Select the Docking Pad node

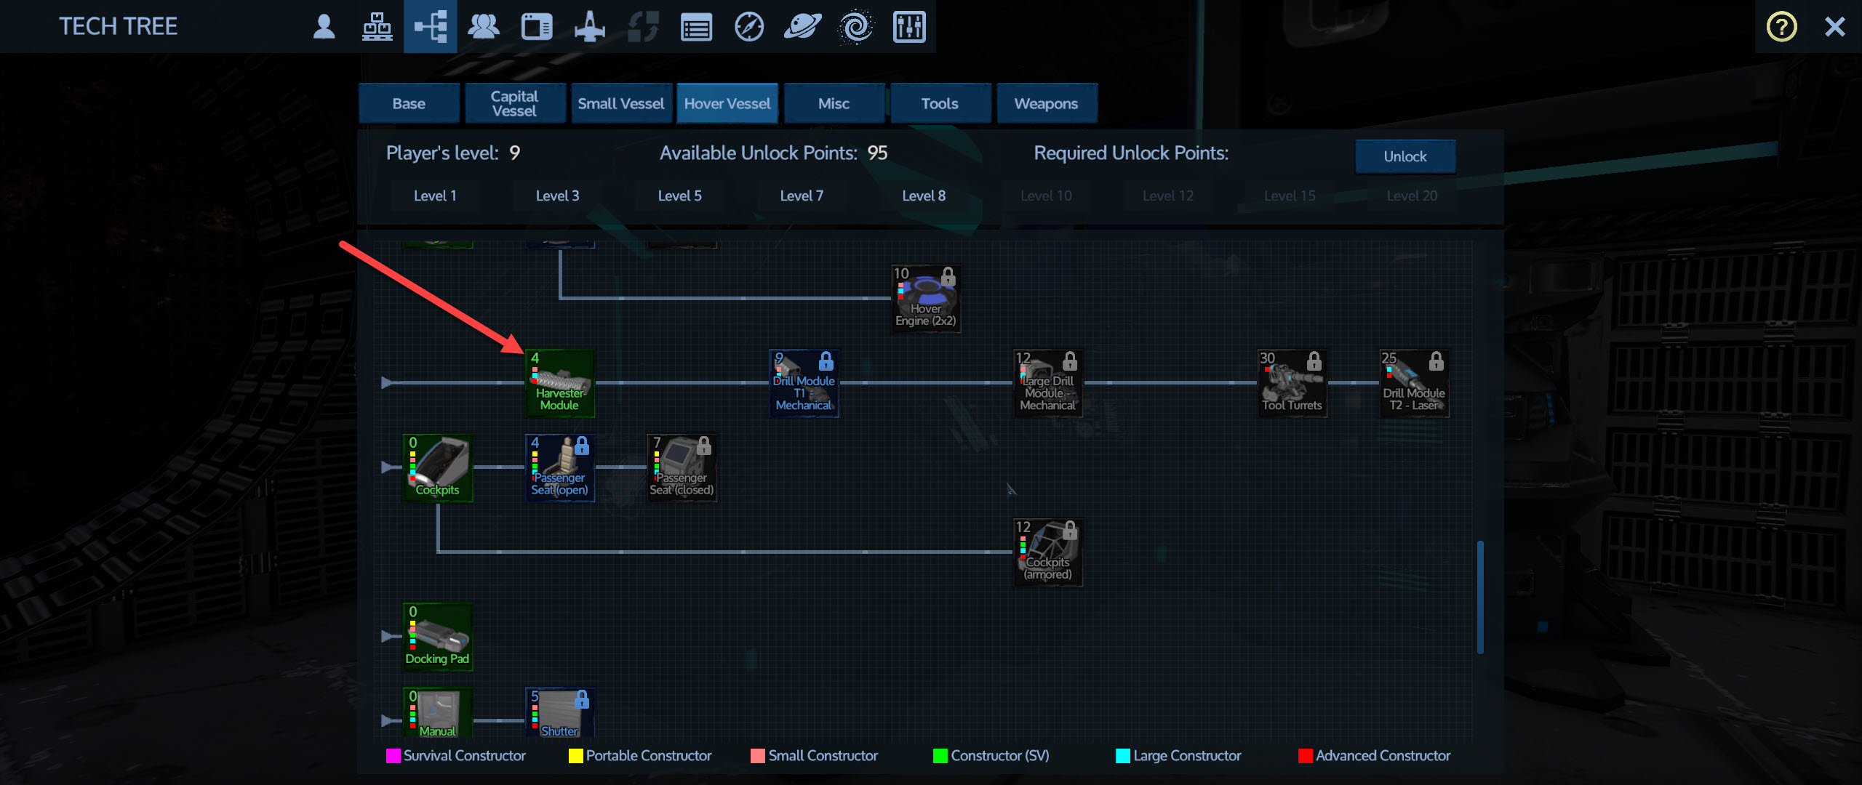pyautogui.click(x=438, y=637)
